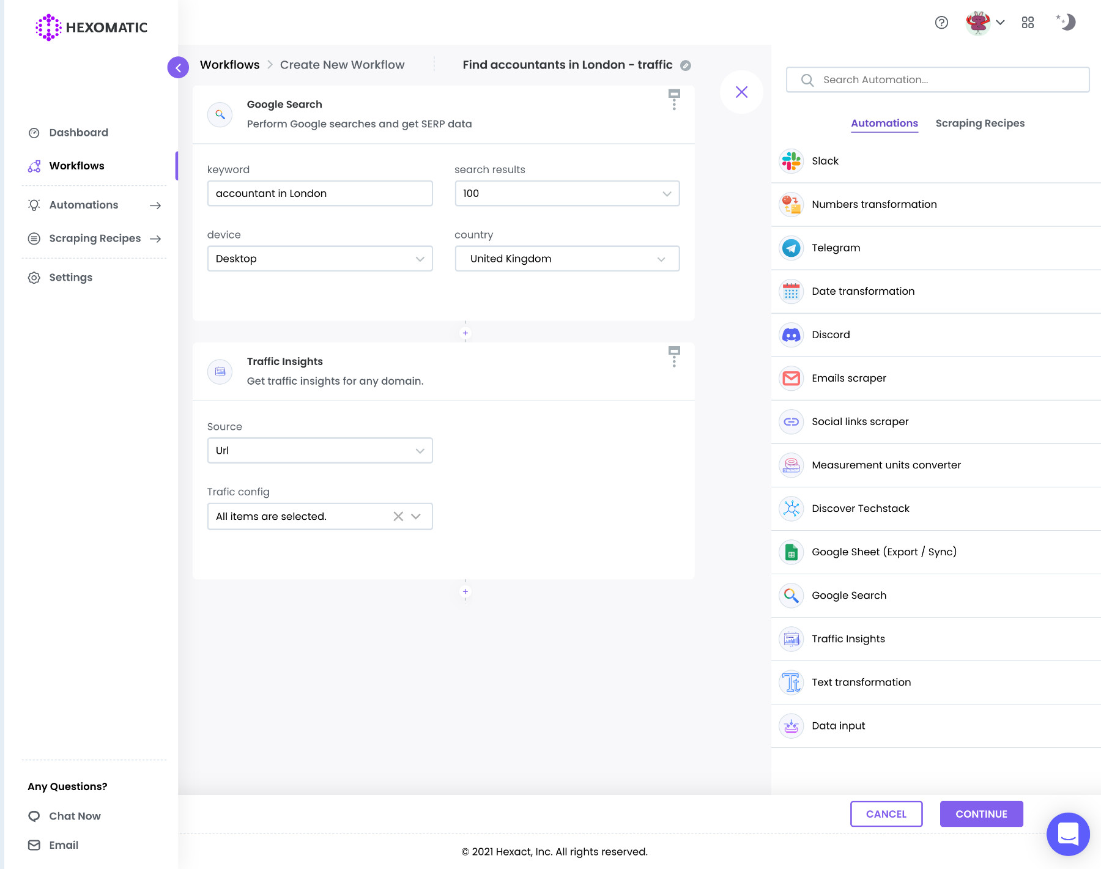The image size is (1101, 869).
Task: Select Emails scraper icon
Action: [791, 378]
